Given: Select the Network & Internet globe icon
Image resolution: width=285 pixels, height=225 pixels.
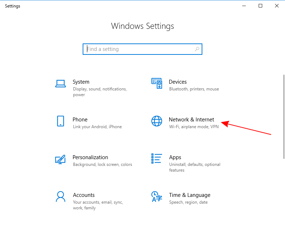Looking at the screenshot, I should tap(157, 121).
